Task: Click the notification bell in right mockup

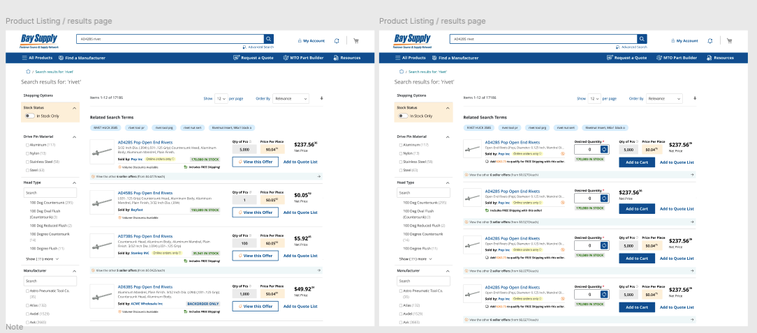Action: (x=710, y=40)
